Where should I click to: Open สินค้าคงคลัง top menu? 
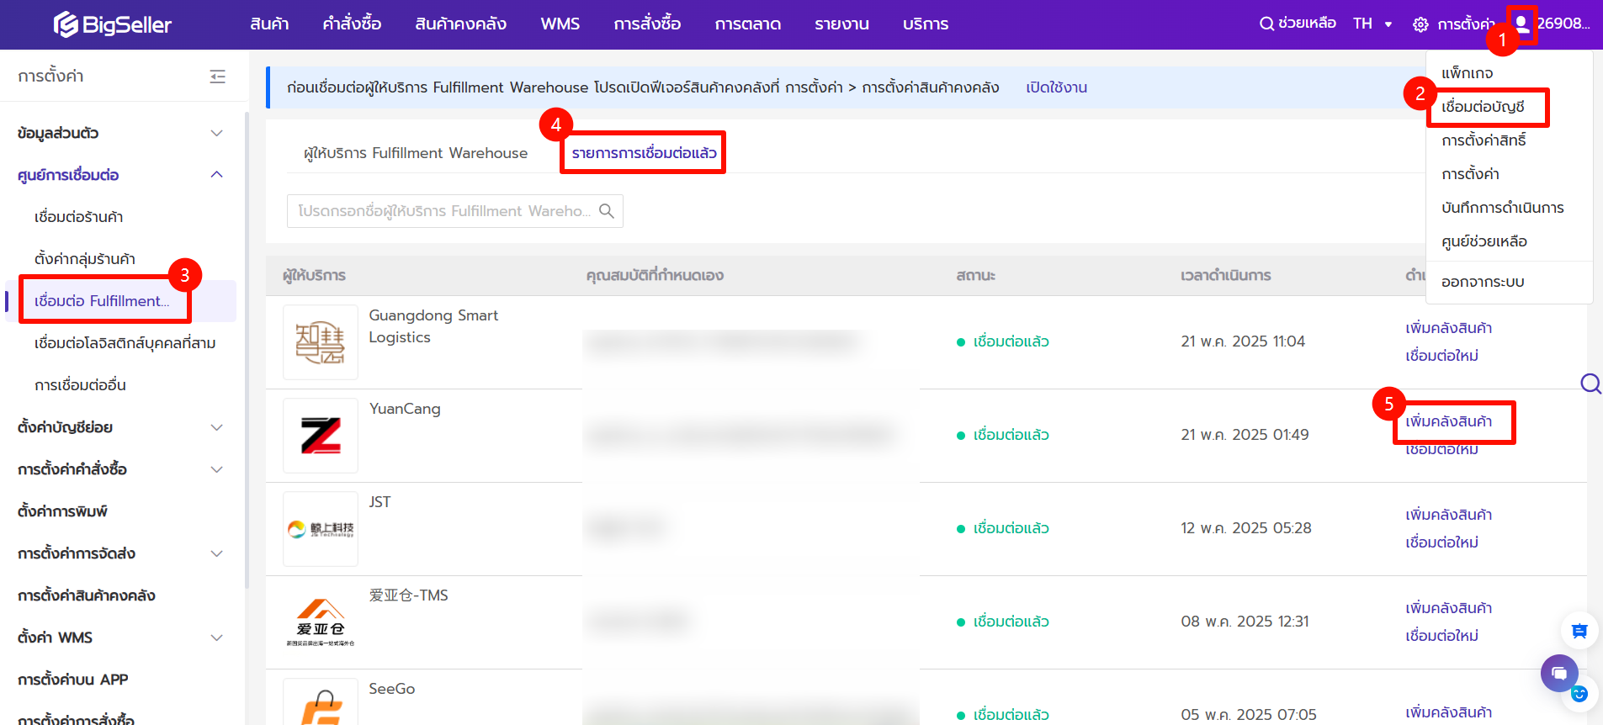[x=460, y=24]
